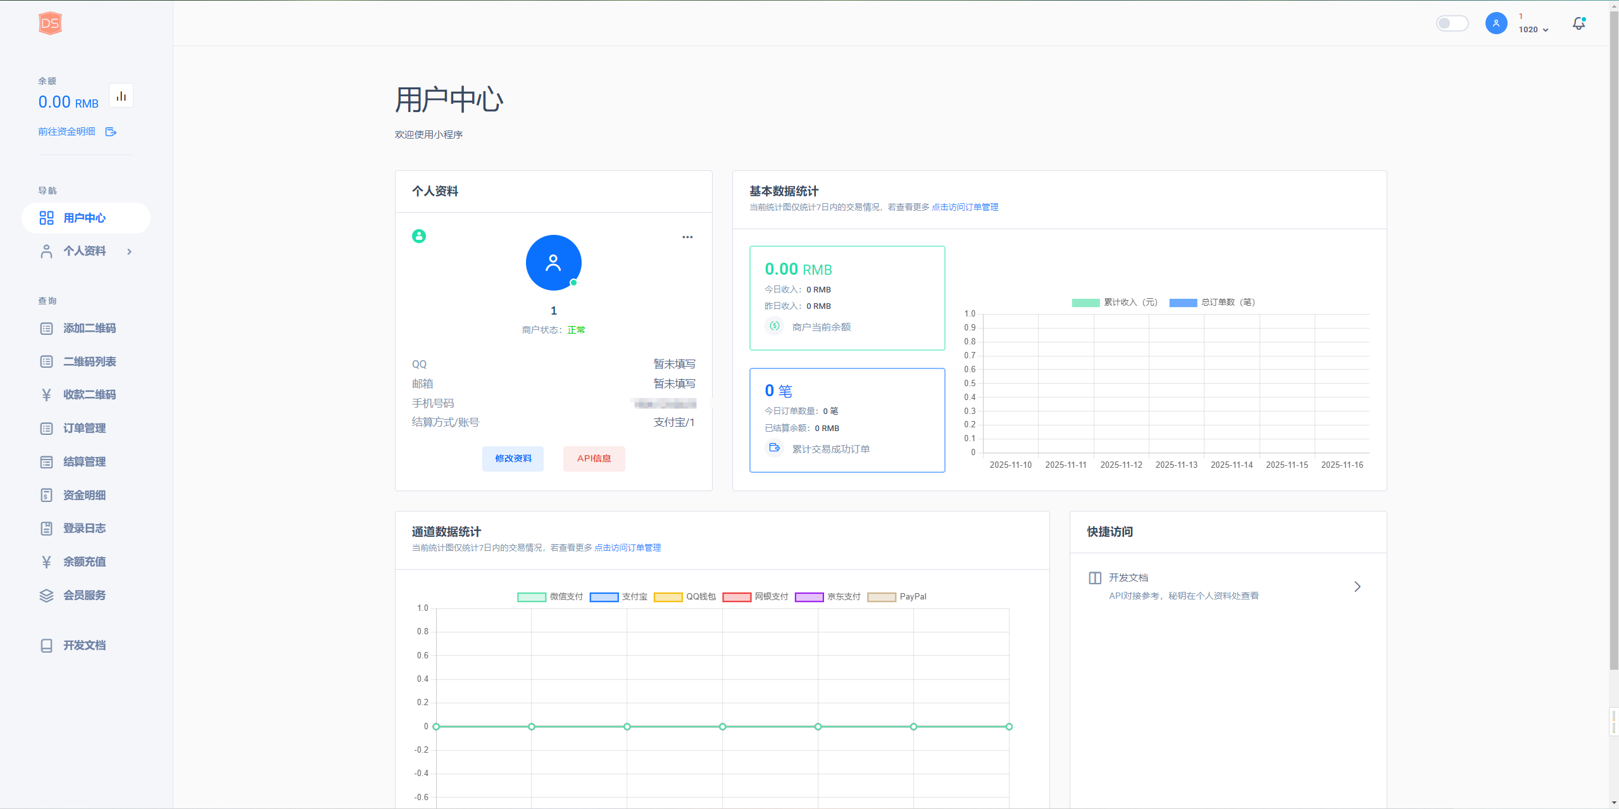Click the three-dot menu in profile card
Image resolution: width=1619 pixels, height=809 pixels.
pyautogui.click(x=687, y=237)
